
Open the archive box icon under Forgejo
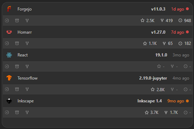17,20
